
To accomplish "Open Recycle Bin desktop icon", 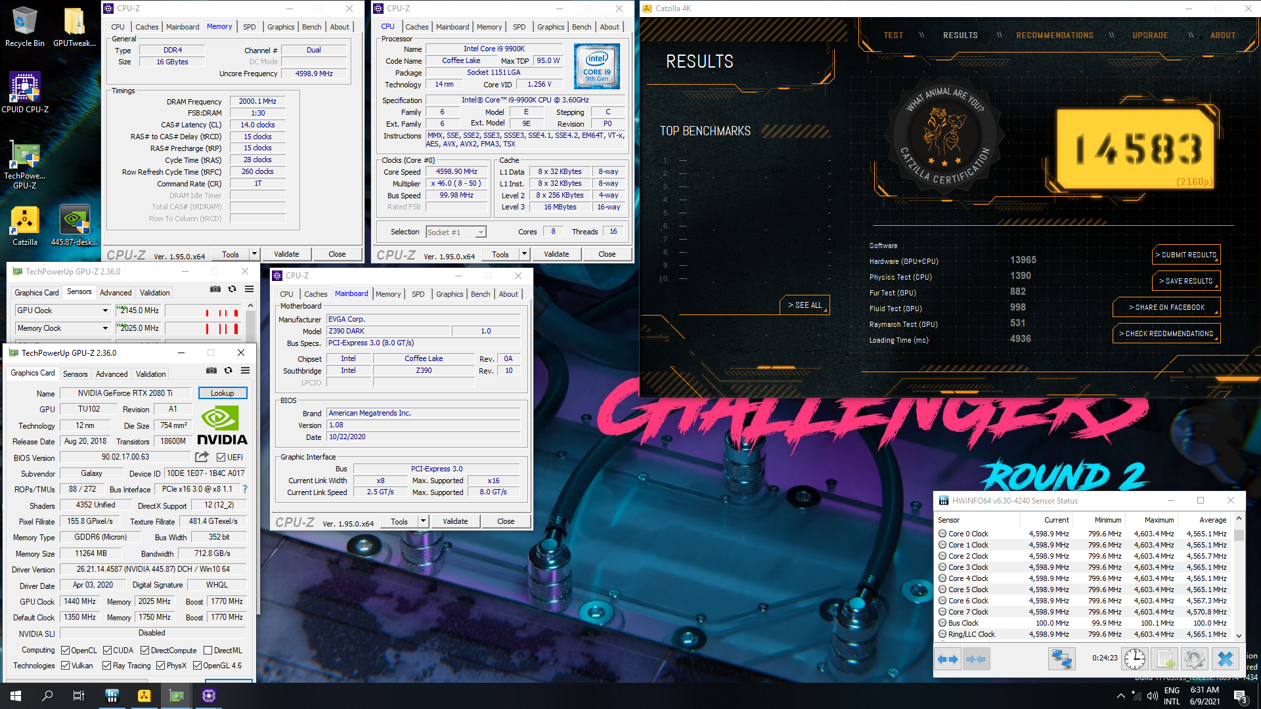I will 24,26.
